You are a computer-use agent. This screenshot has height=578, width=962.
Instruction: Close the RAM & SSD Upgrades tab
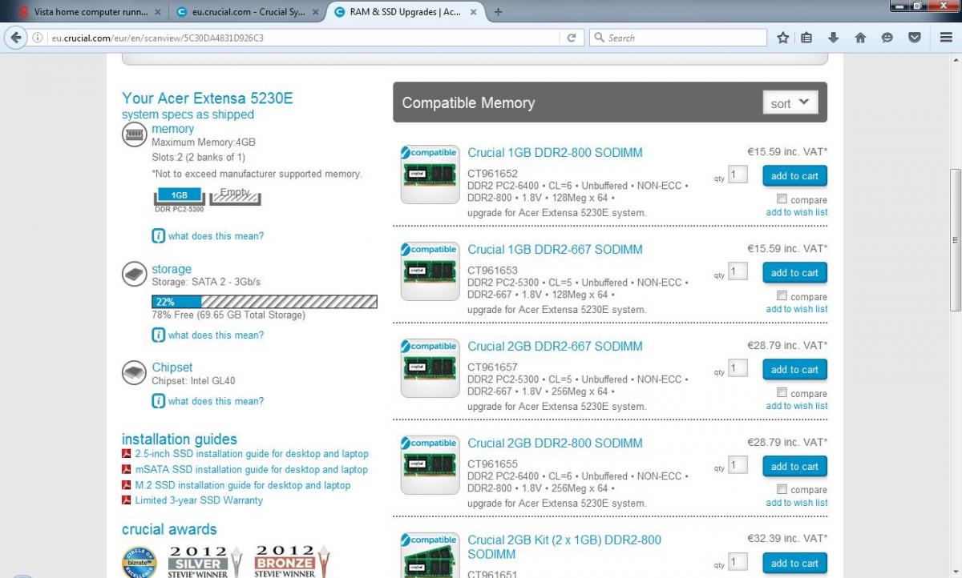(474, 12)
